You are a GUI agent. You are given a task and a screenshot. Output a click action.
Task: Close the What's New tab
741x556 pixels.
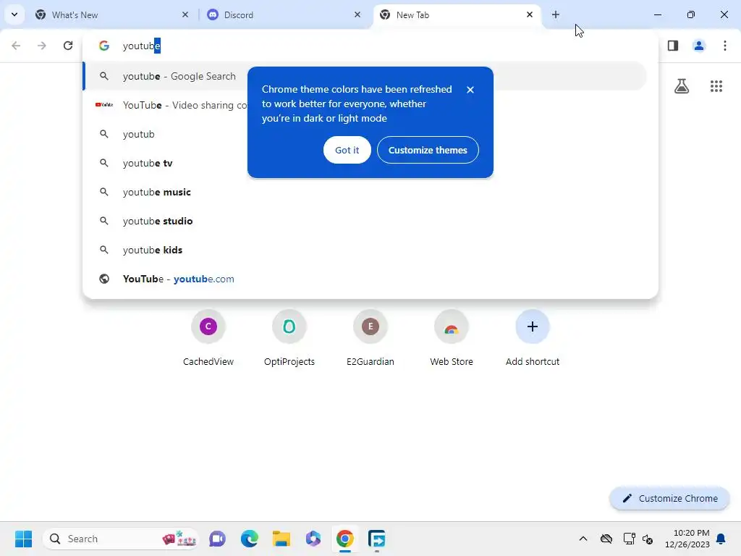185,14
